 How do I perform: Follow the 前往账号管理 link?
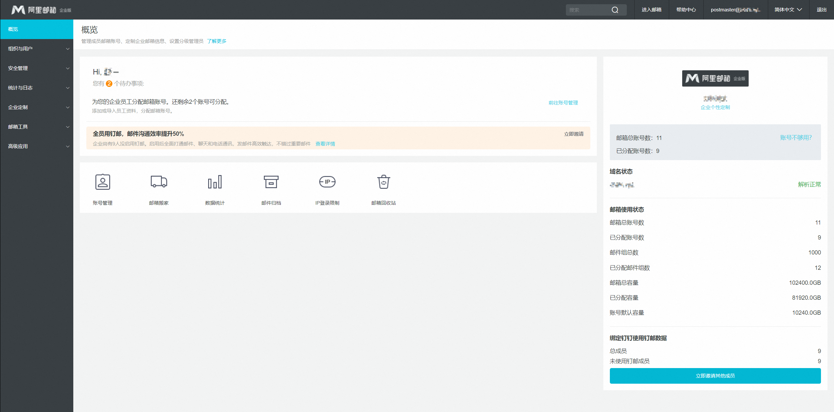pos(563,103)
